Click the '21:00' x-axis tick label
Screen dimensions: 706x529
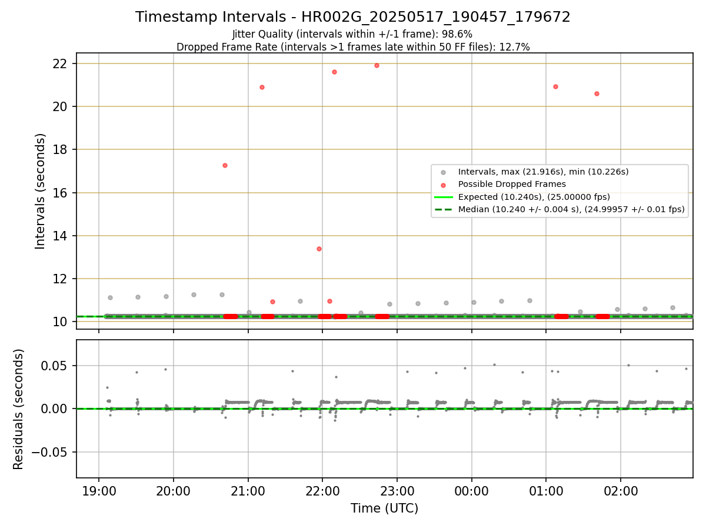[x=248, y=491]
